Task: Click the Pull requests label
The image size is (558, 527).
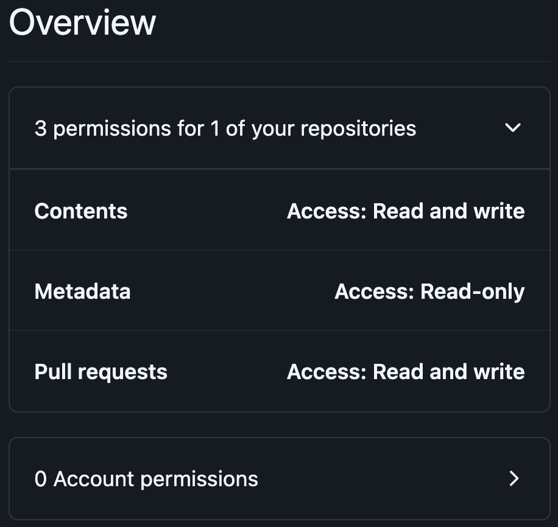Action: [101, 371]
